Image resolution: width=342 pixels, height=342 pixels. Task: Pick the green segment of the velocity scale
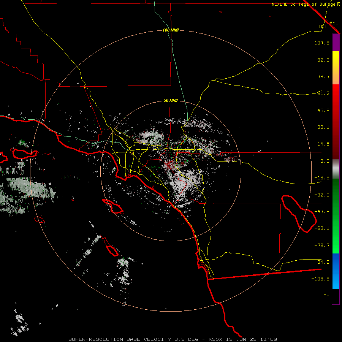pos(336,216)
